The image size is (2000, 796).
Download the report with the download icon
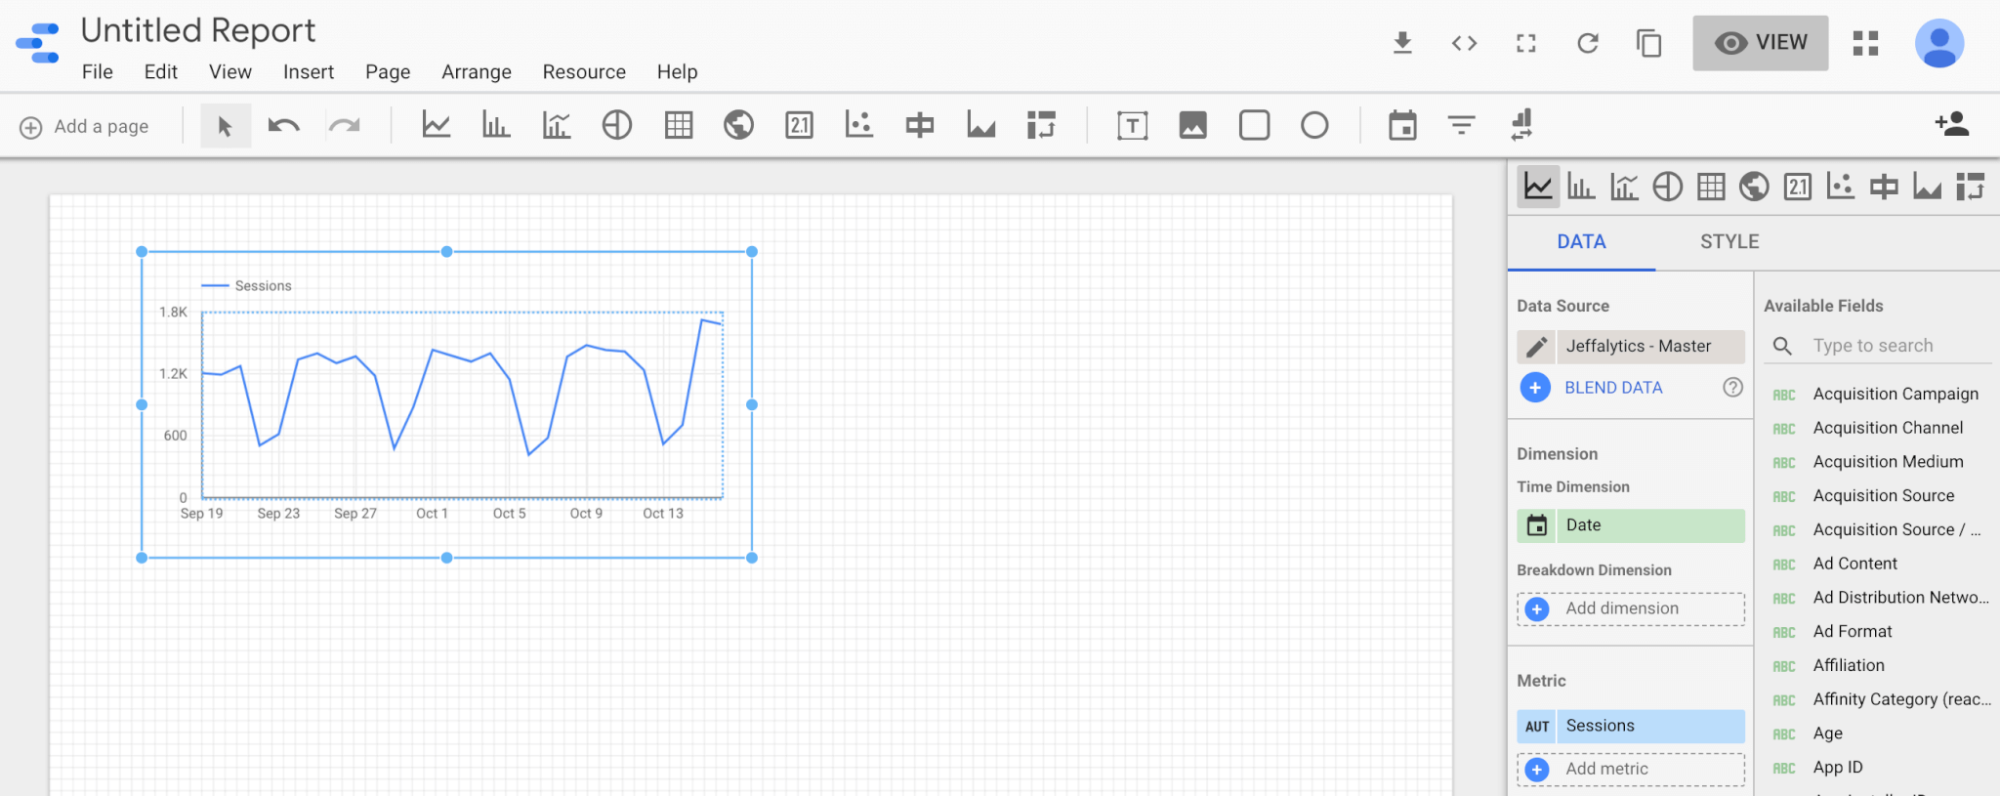tap(1402, 43)
